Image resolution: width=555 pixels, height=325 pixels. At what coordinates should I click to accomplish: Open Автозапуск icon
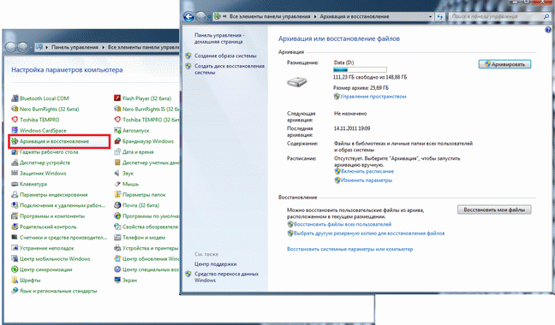click(x=117, y=130)
